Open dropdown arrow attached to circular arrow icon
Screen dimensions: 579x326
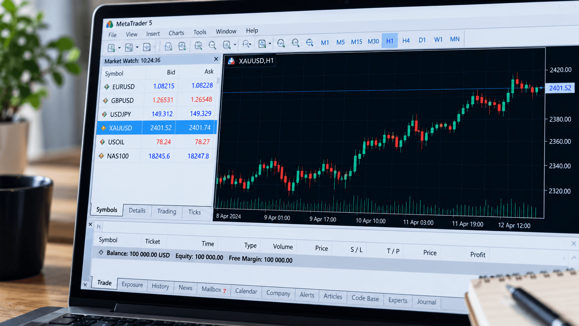[250, 44]
